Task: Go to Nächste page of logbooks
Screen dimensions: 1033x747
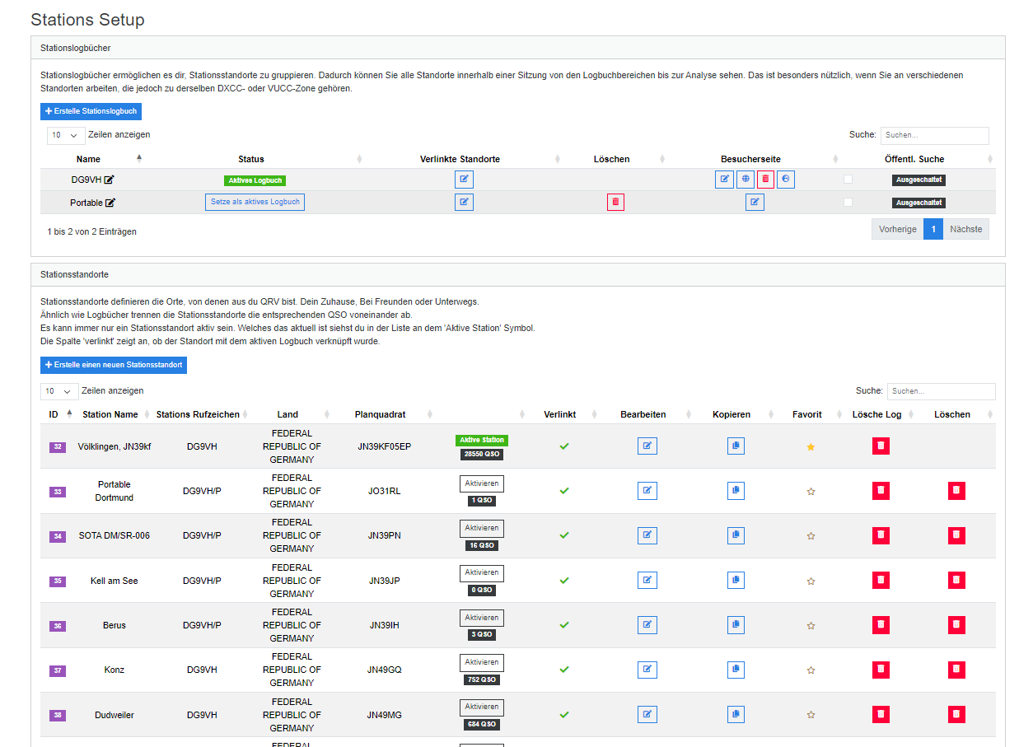Action: pos(965,229)
